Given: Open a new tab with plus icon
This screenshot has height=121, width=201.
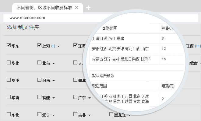Looking at the screenshot, I should pos(88,8).
